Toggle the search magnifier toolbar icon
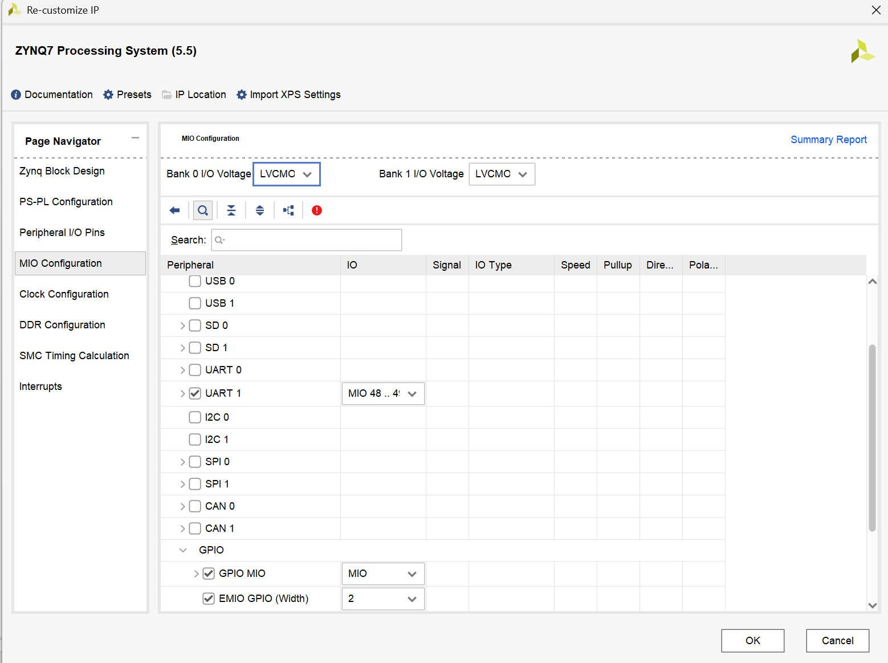The height and width of the screenshot is (663, 888). click(203, 210)
